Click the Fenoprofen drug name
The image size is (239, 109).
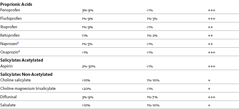point(10,10)
